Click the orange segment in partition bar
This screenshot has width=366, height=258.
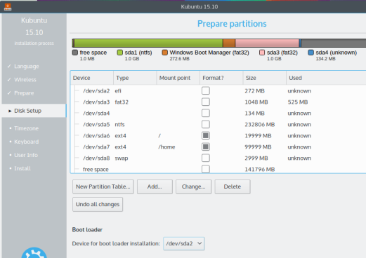coord(229,43)
